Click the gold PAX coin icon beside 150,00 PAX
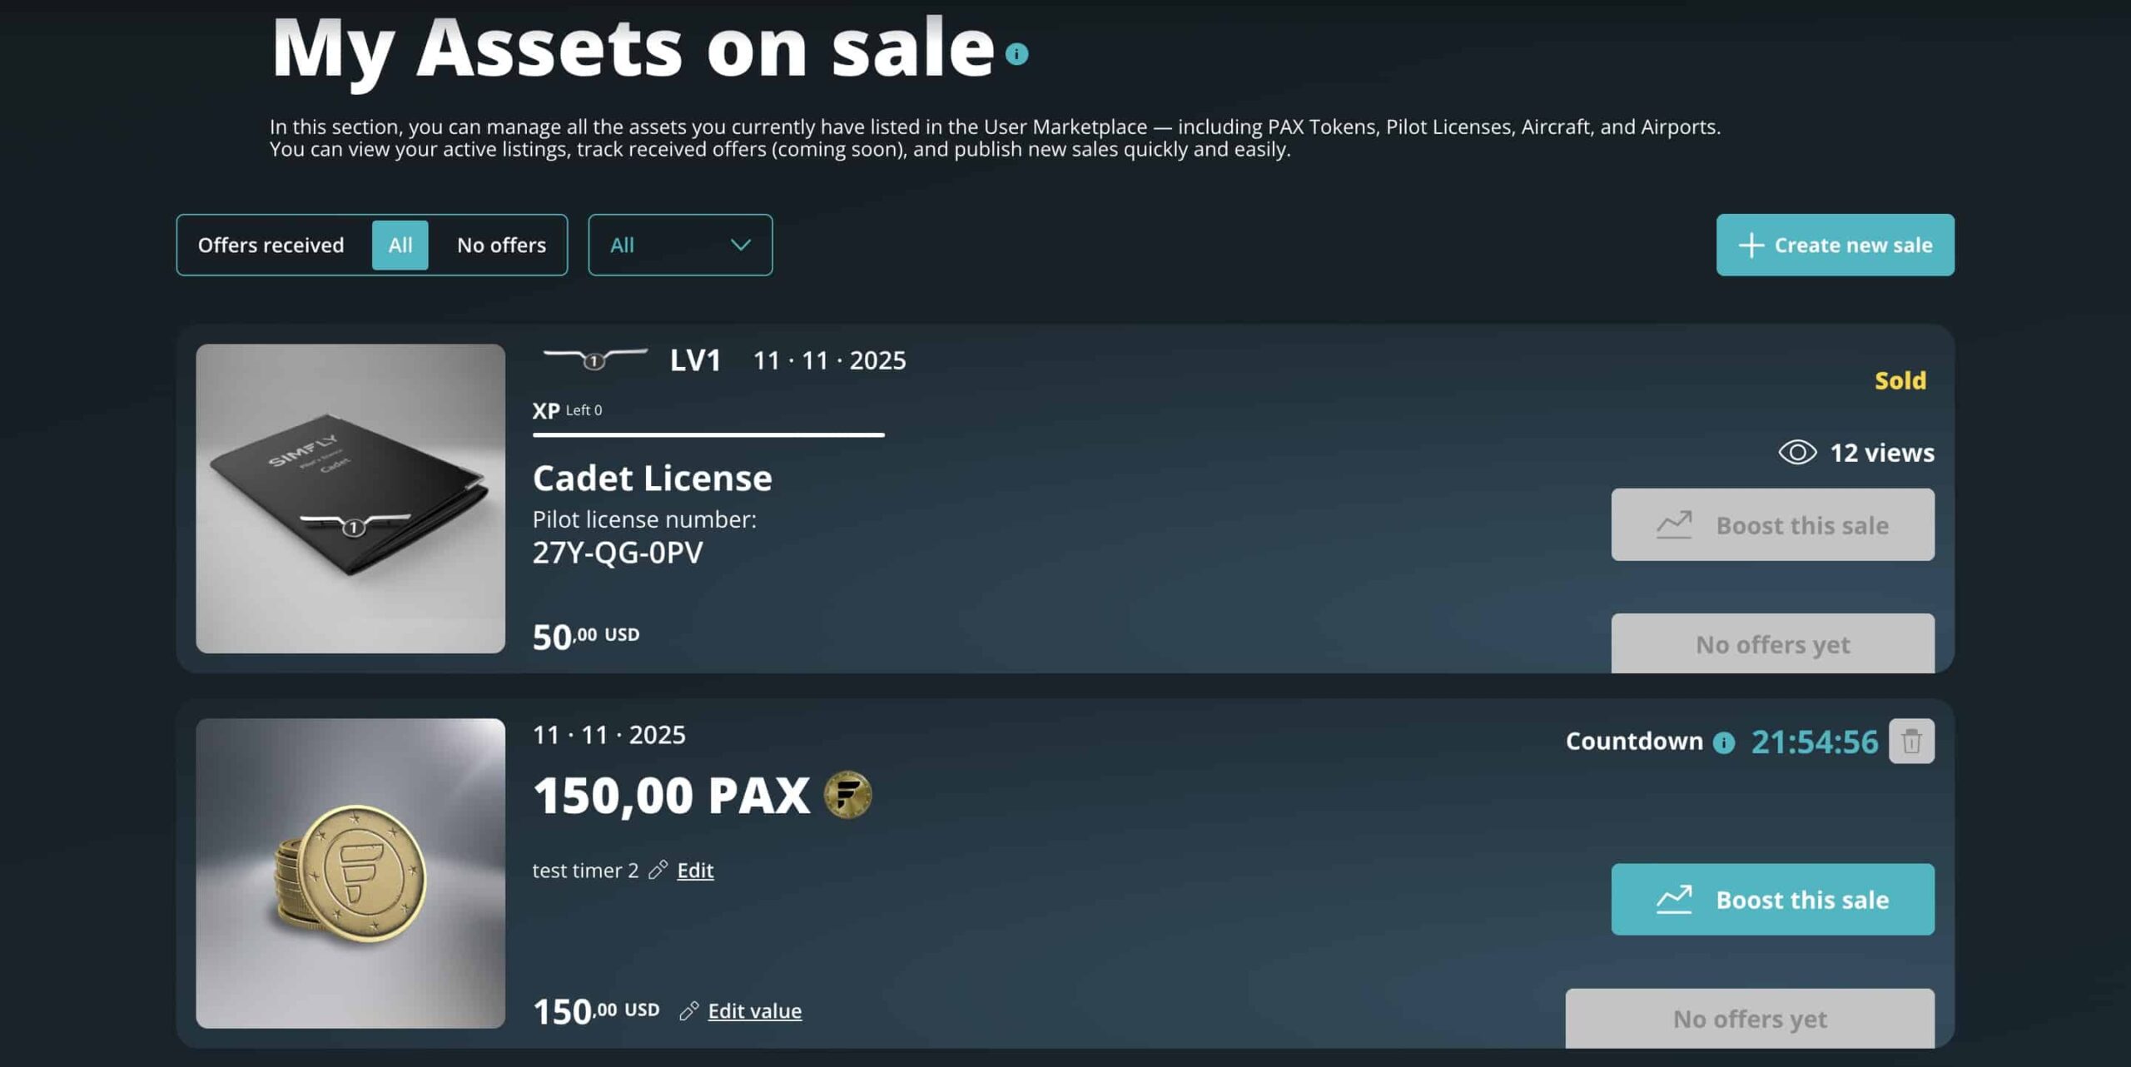This screenshot has height=1067, width=2131. pyautogui.click(x=847, y=795)
